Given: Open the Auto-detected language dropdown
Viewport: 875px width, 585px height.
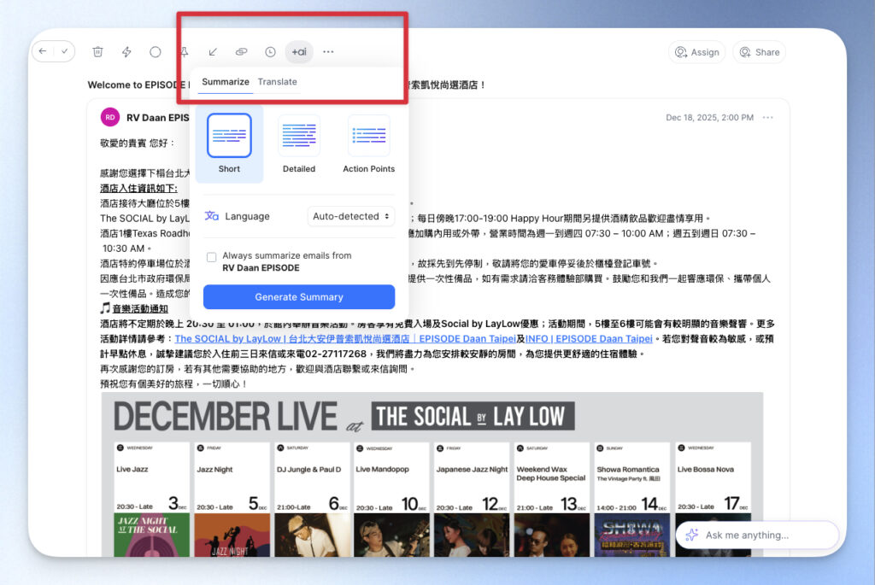Looking at the screenshot, I should coord(350,216).
